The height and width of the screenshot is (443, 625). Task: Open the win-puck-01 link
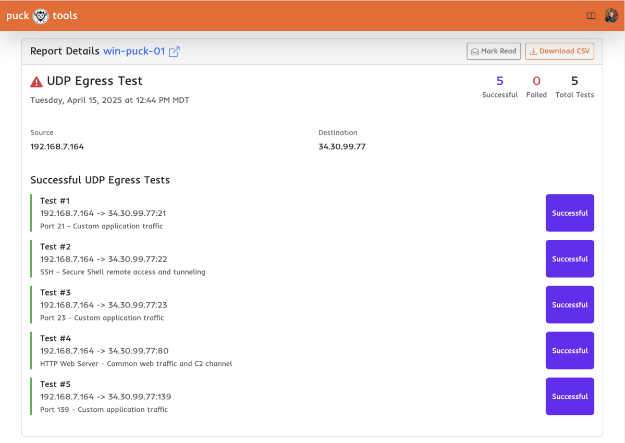[x=134, y=51]
